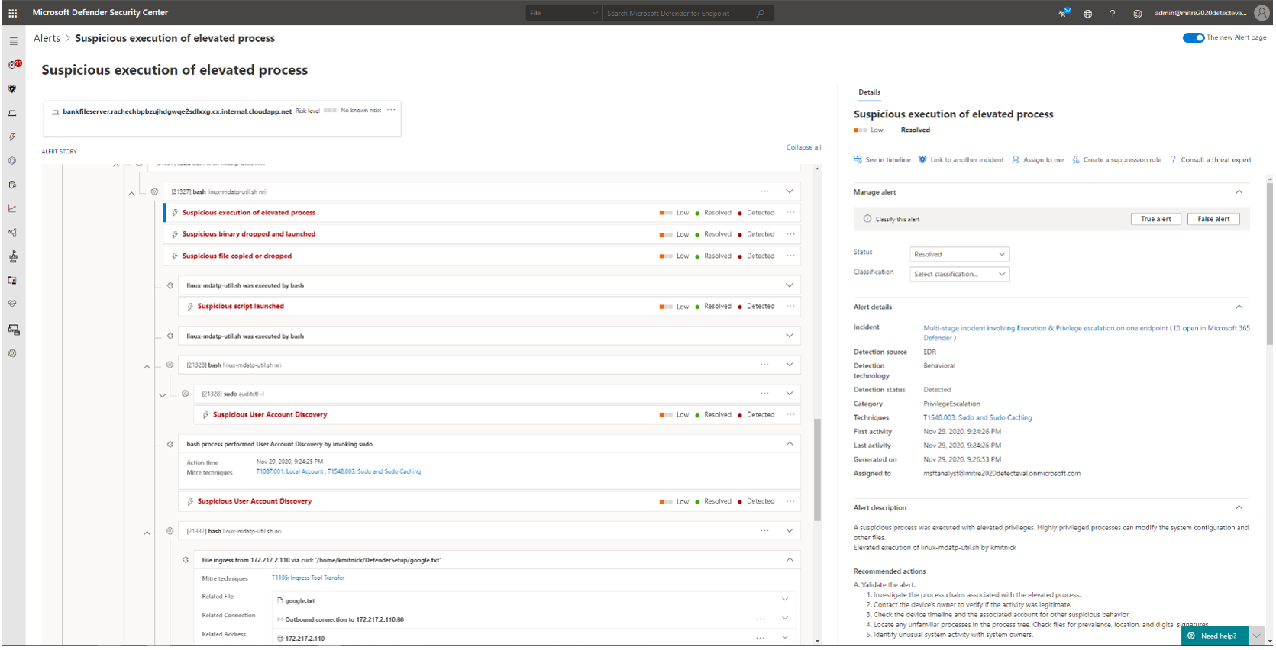Open the Status dropdown set to Resolved
This screenshot has width=1276, height=650.
[960, 254]
